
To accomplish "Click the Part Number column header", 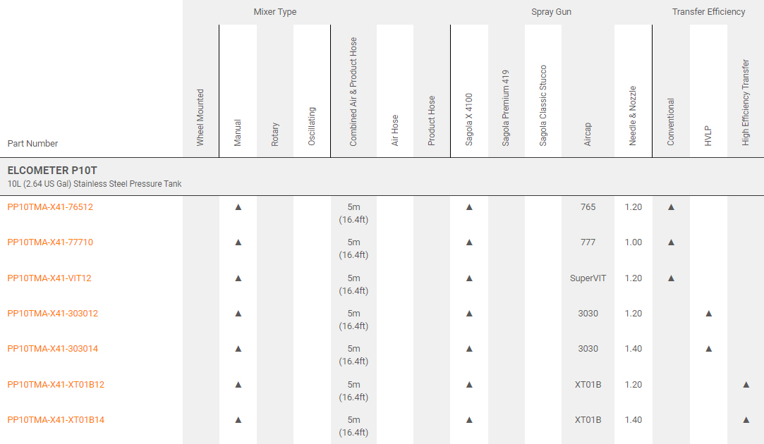I will [x=32, y=144].
